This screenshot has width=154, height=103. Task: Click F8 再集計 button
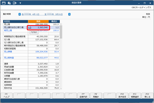(96, 96)
